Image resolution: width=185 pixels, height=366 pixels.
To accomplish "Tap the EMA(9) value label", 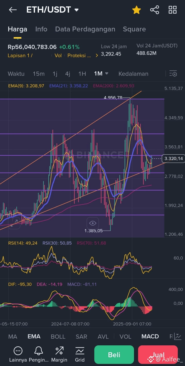I will point(26,86).
